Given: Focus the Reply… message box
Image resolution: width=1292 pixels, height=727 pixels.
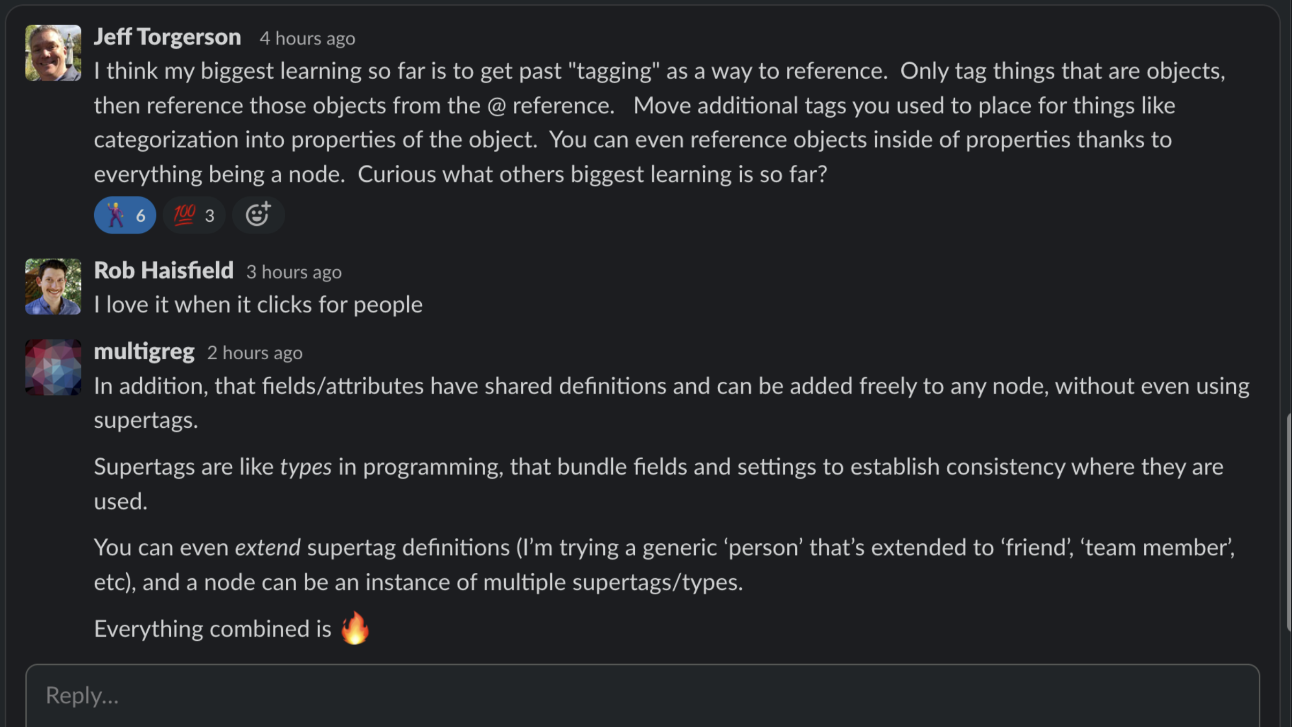Looking at the screenshot, I should pyautogui.click(x=642, y=695).
